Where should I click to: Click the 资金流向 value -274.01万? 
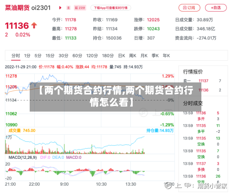pyautogui.click(x=206, y=38)
